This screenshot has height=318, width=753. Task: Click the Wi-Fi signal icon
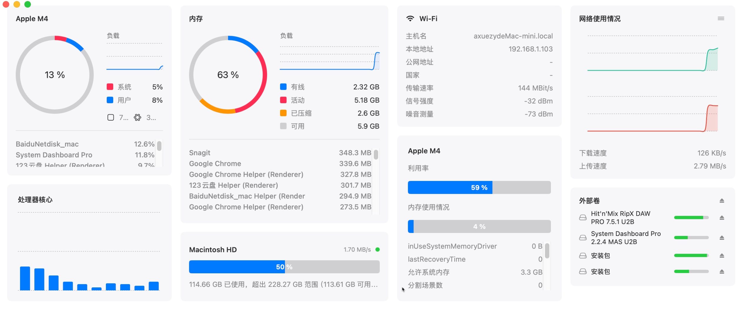(x=410, y=19)
